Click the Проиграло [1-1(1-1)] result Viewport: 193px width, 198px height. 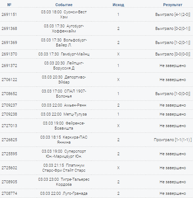(x=173, y=140)
